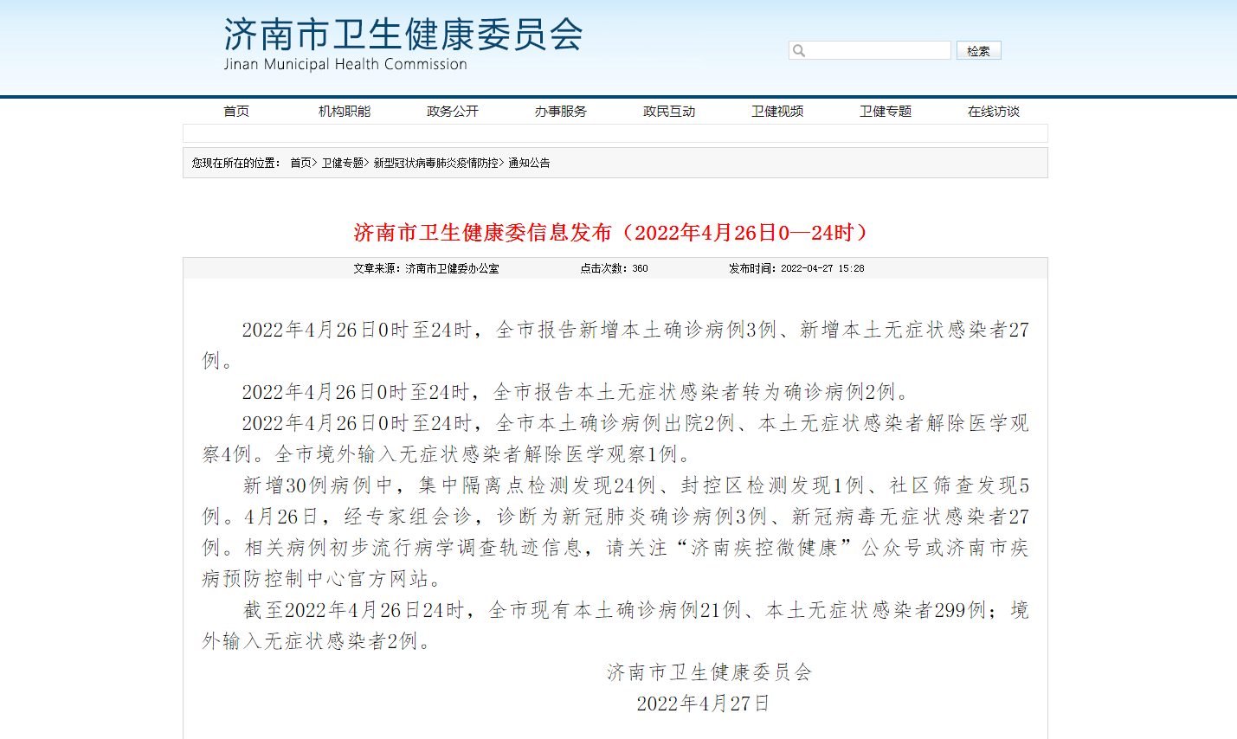Screen dimensions: 1237x739
Task: Open the 卫健视频 menu item
Action: tap(777, 111)
